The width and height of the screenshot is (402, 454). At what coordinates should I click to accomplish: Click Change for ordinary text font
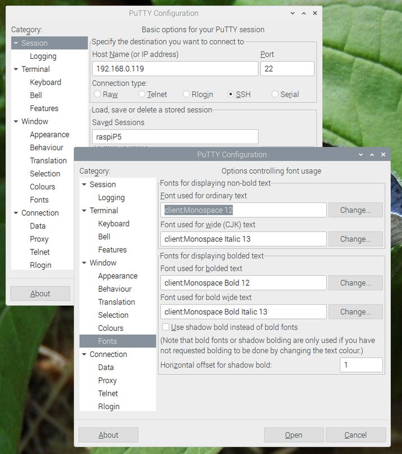pos(355,210)
